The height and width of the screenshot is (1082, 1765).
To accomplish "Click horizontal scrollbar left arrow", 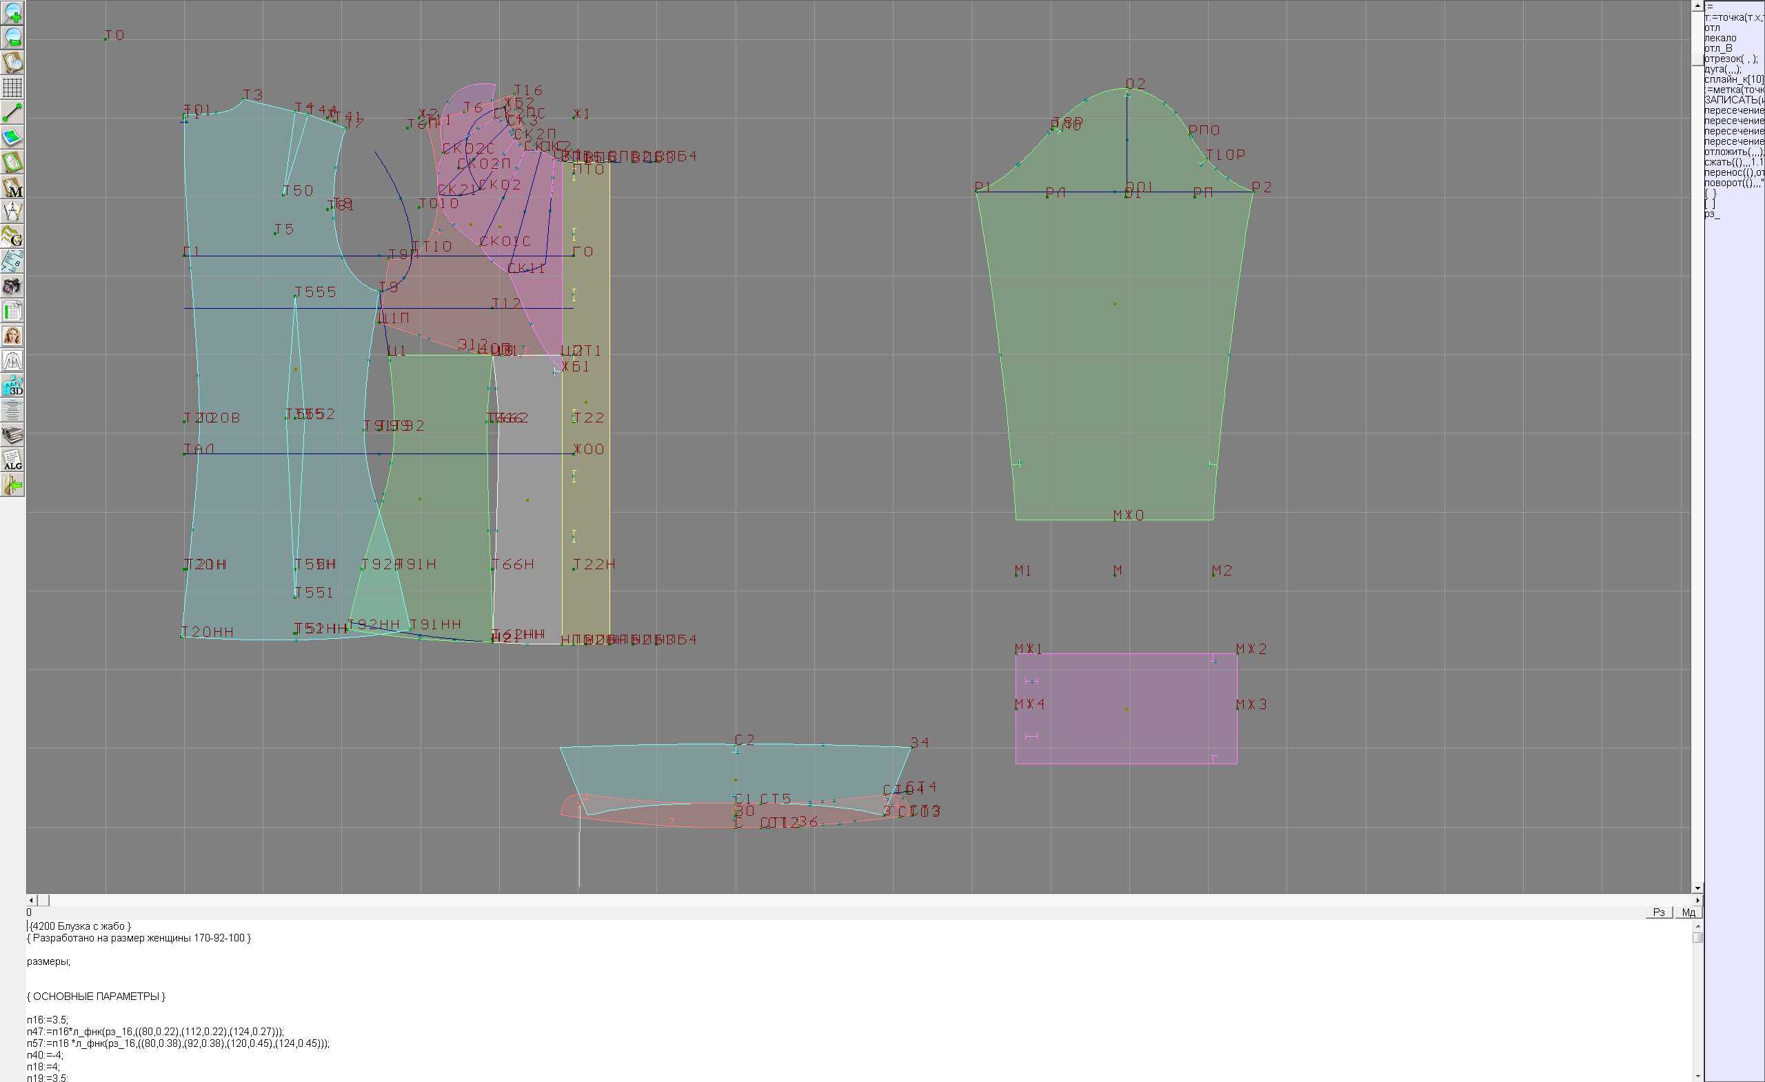I will tap(31, 900).
